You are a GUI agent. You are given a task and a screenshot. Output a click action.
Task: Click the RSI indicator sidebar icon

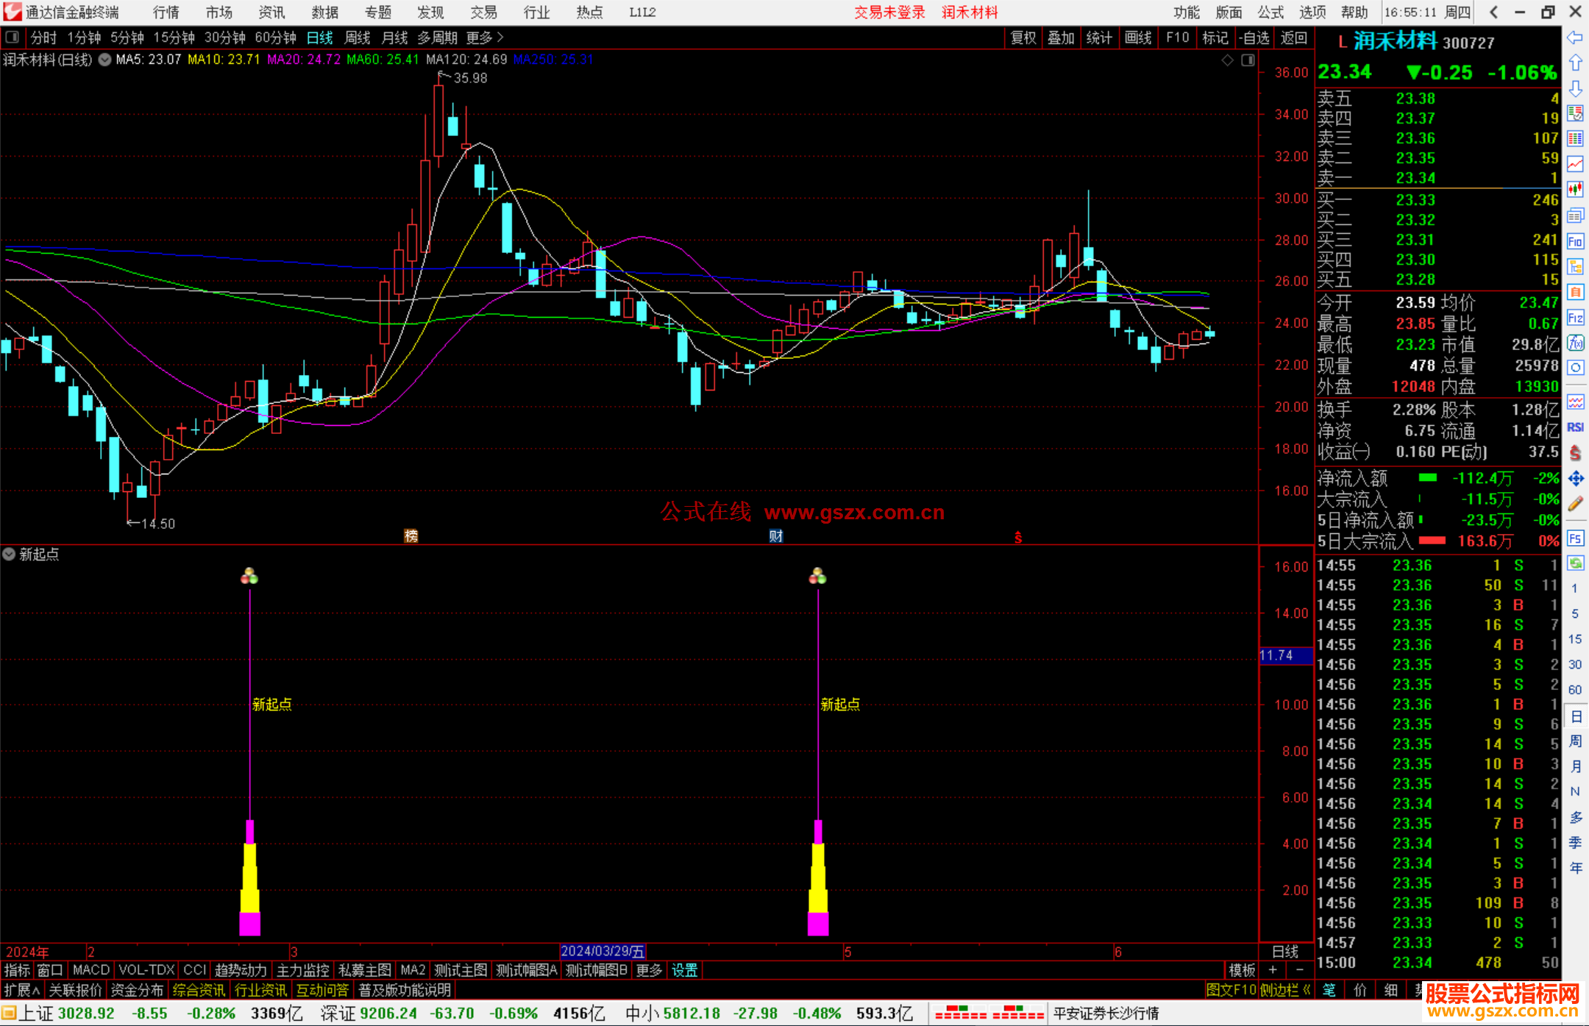(1575, 427)
